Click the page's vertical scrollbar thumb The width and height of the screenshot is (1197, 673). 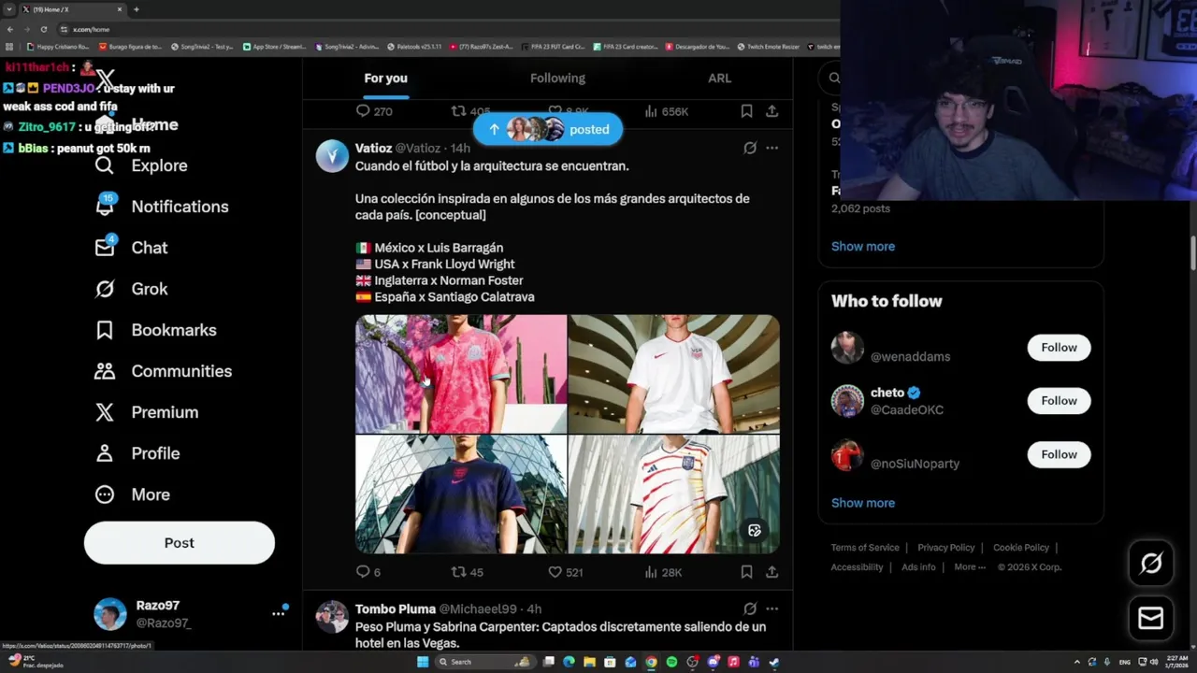pos(1192,252)
